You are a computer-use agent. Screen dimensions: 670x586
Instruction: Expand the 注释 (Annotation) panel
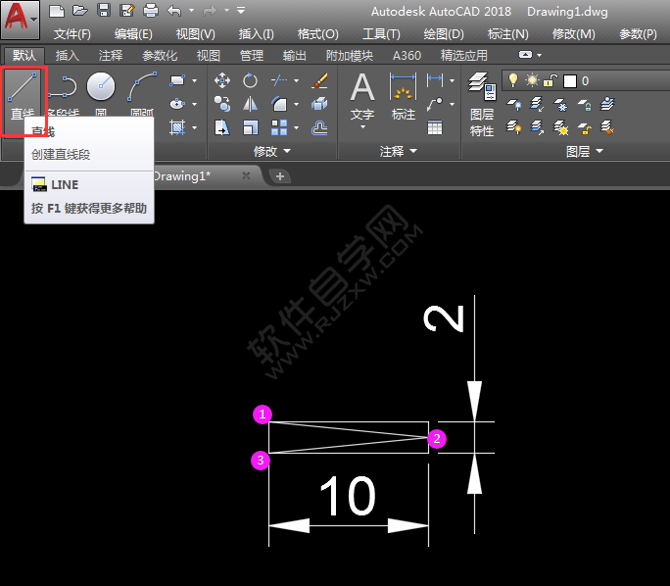point(399,152)
